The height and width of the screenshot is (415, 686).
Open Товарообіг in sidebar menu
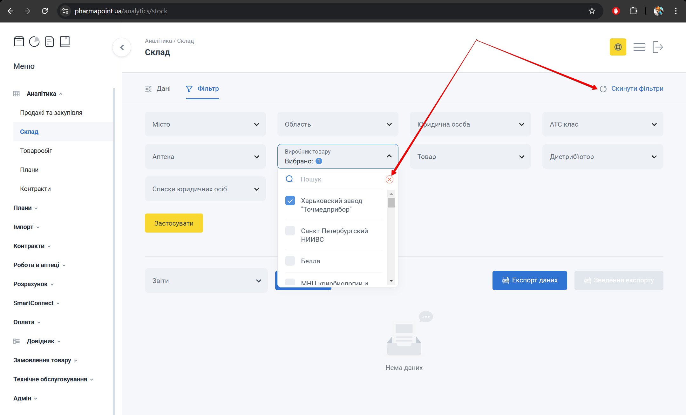coord(36,151)
